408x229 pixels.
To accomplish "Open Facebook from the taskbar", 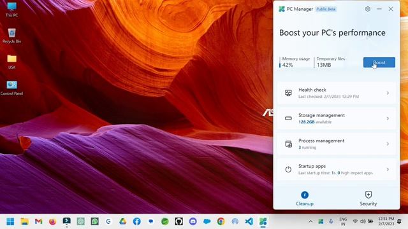I will coord(137,221).
